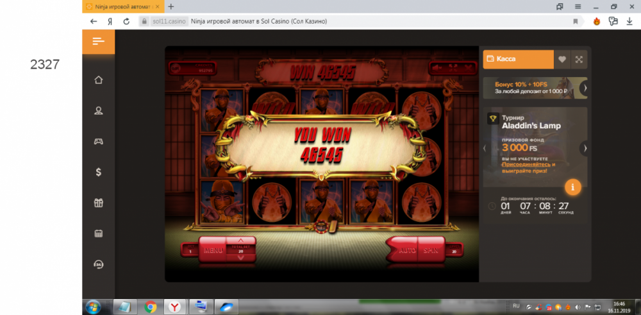Open the gift bonuses icon in sidebar
641x315 pixels.
(99, 203)
